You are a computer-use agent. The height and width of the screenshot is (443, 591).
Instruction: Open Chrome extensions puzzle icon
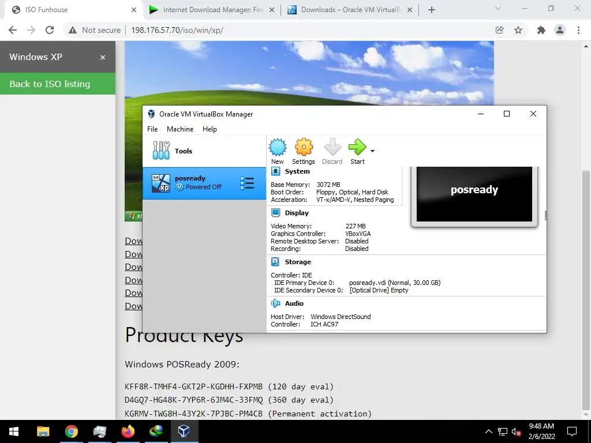(x=541, y=30)
